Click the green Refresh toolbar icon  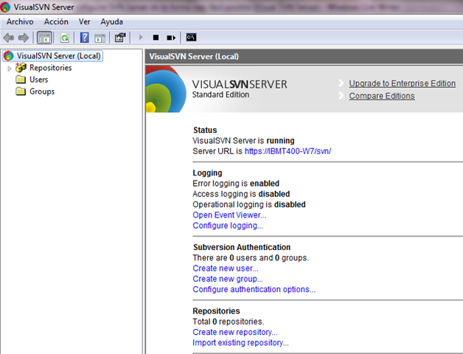pyautogui.click(x=65, y=38)
